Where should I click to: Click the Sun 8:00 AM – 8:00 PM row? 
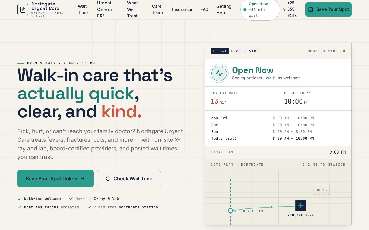(x=278, y=132)
